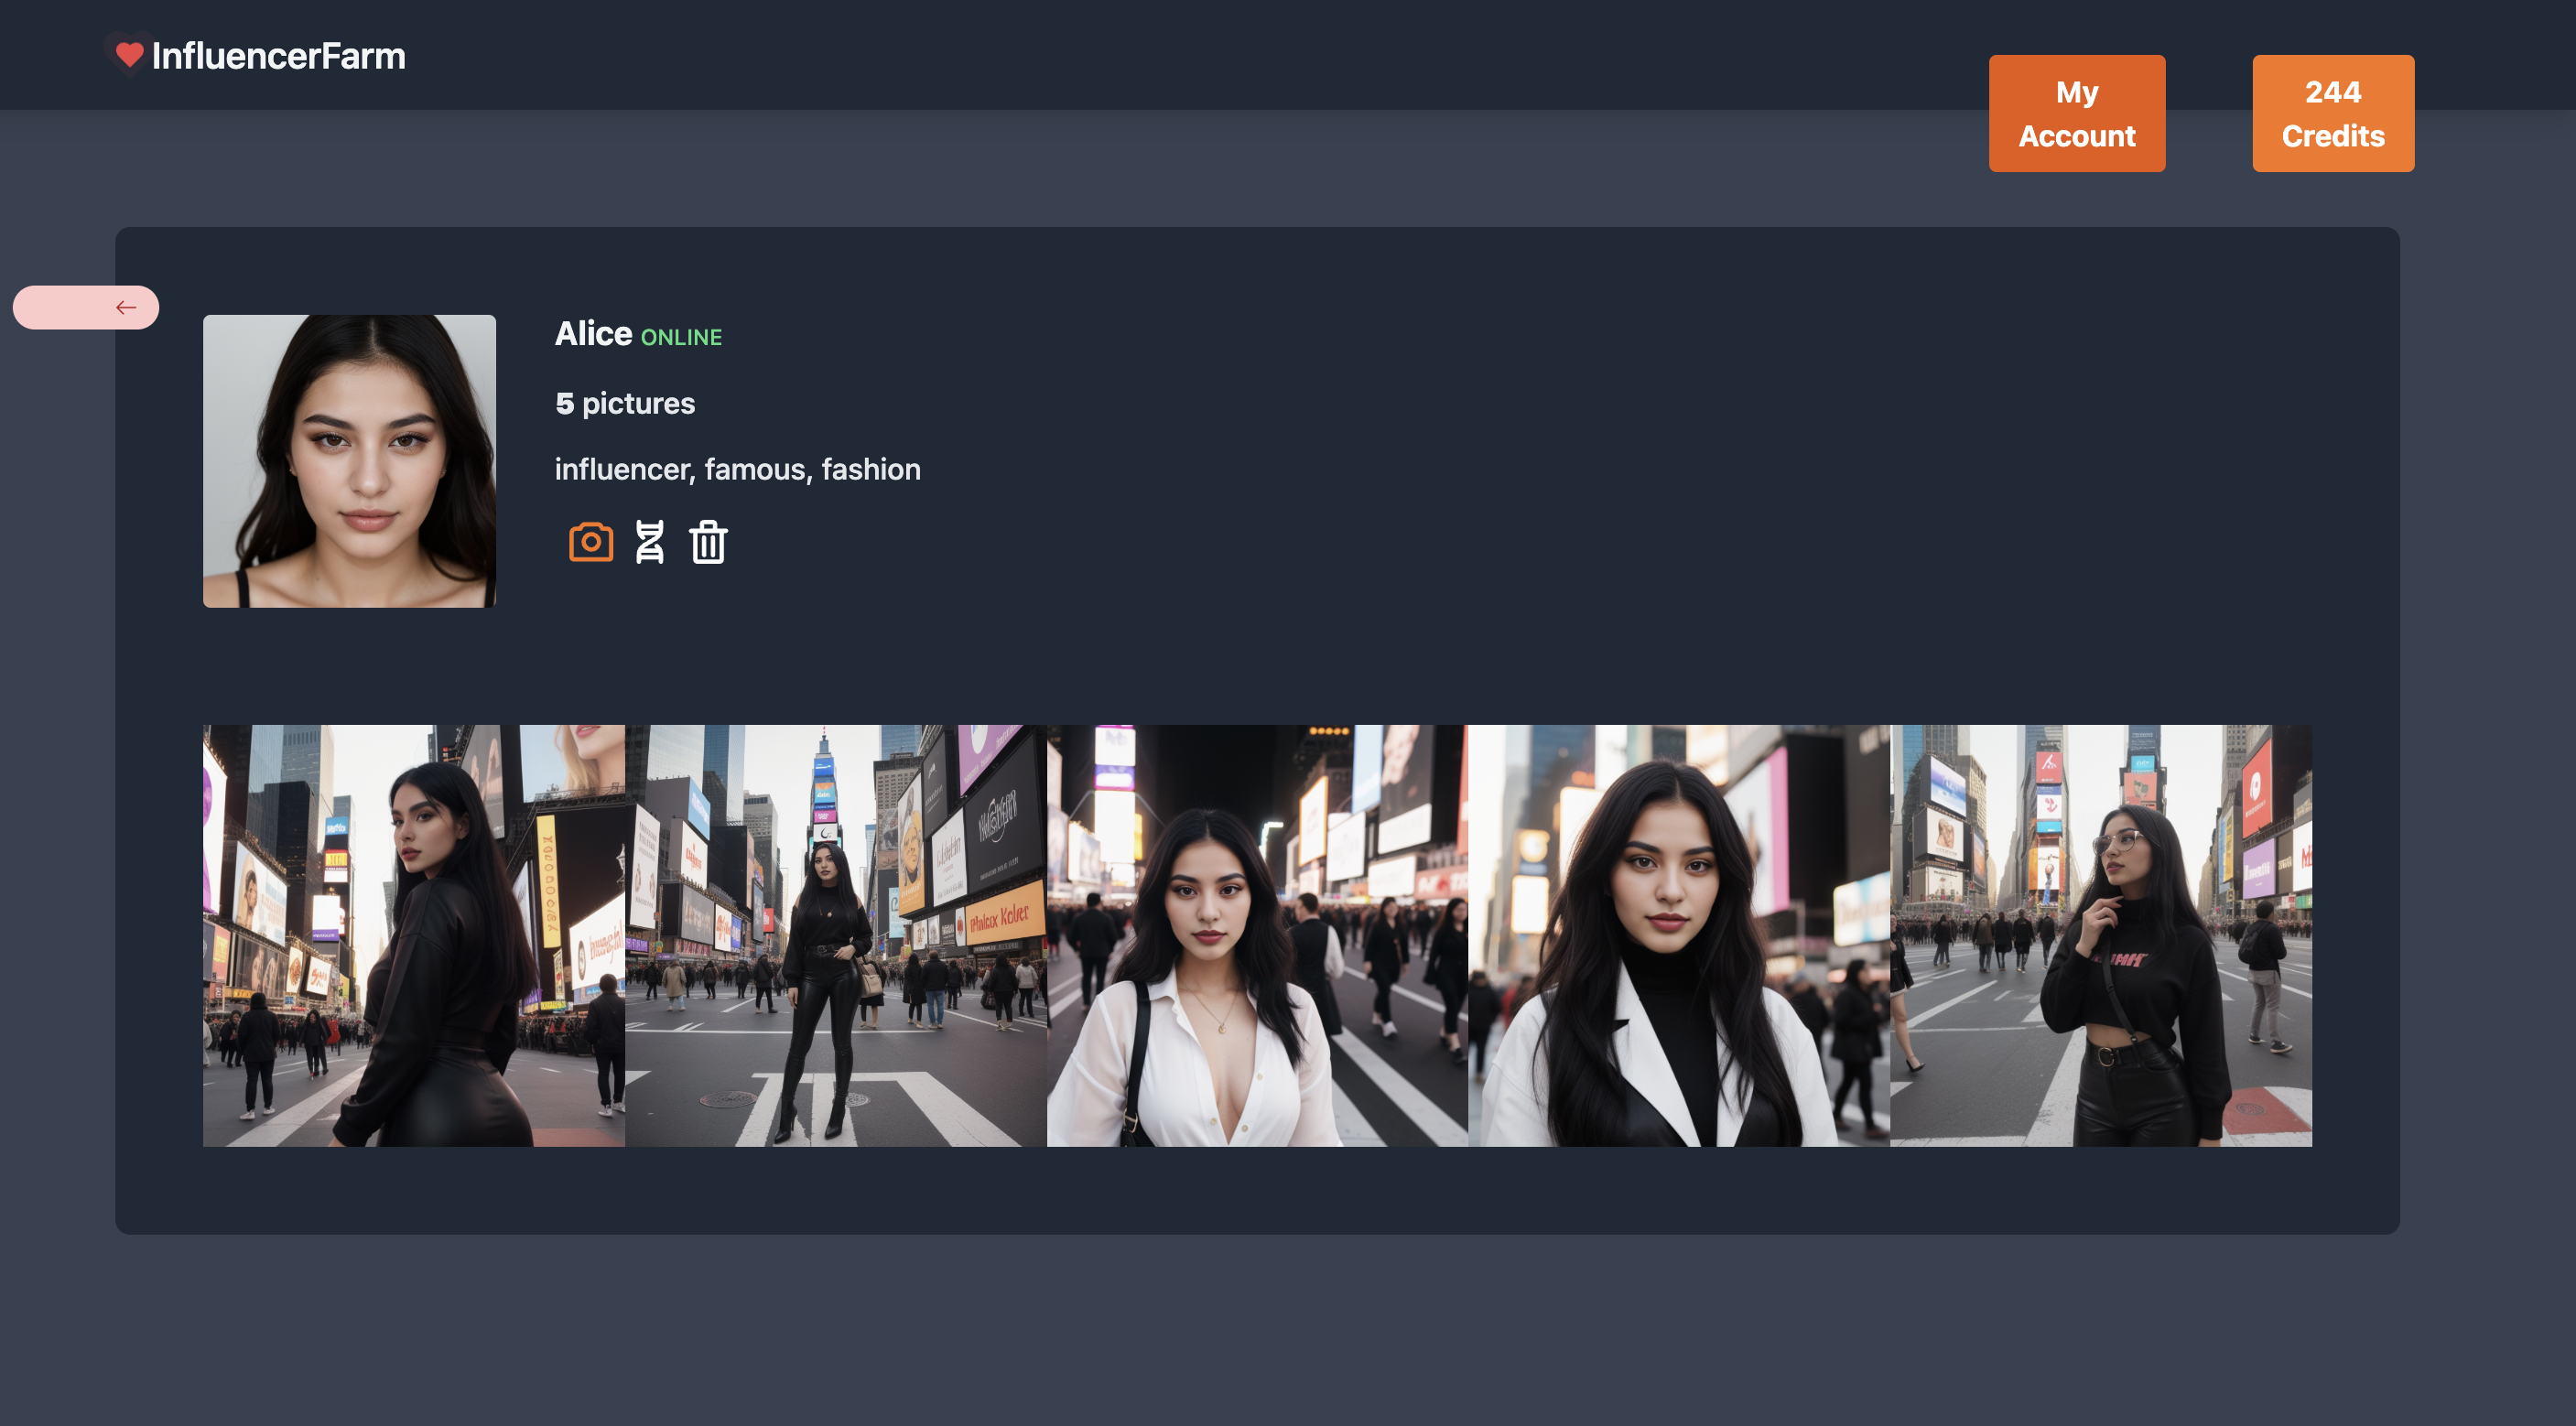Open the photo of woman looking over shoulder
This screenshot has height=1426, width=2576.
click(x=413, y=935)
